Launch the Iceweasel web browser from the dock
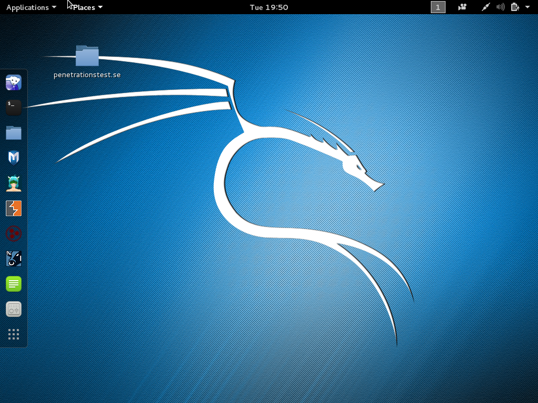 (14, 82)
